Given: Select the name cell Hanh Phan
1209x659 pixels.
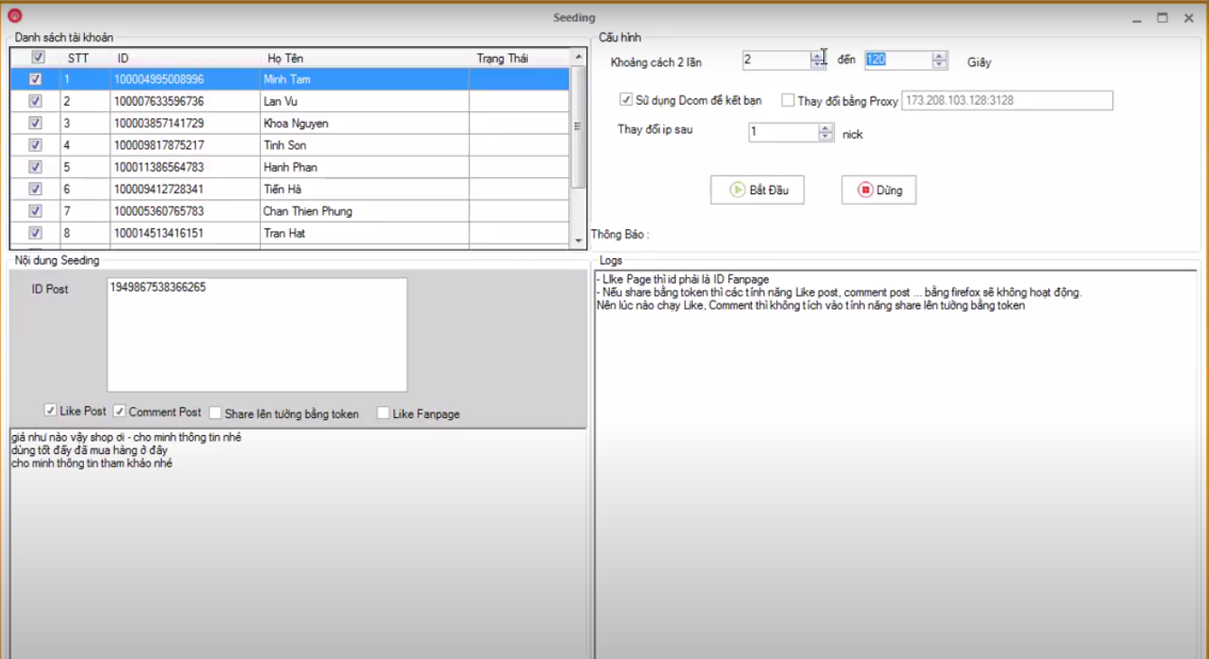Looking at the screenshot, I should pyautogui.click(x=365, y=167).
